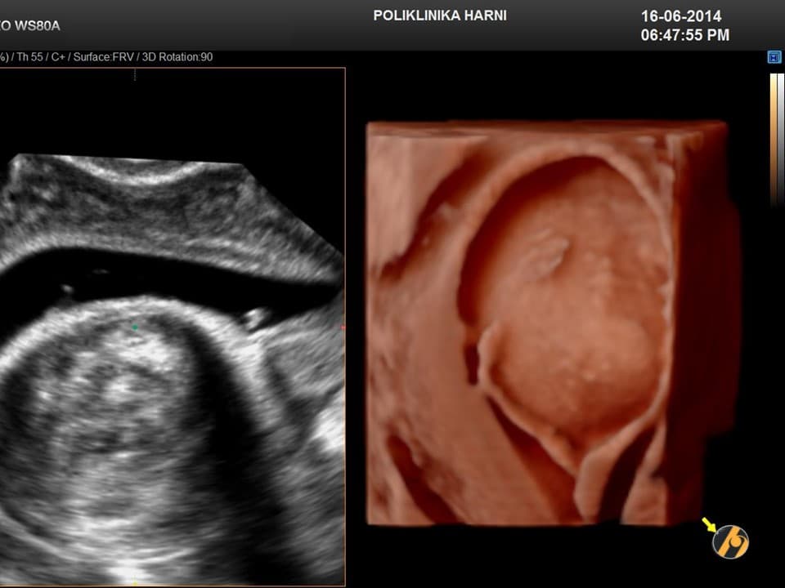This screenshot has width=785, height=588.
Task: Click the blue H icon at top right
Action: pos(774,57)
